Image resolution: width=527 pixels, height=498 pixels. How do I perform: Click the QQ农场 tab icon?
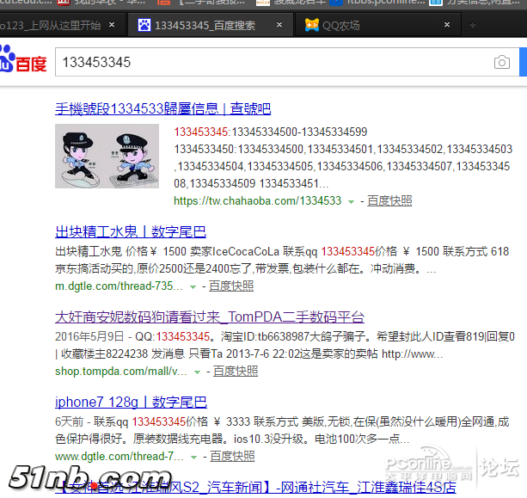pos(311,25)
